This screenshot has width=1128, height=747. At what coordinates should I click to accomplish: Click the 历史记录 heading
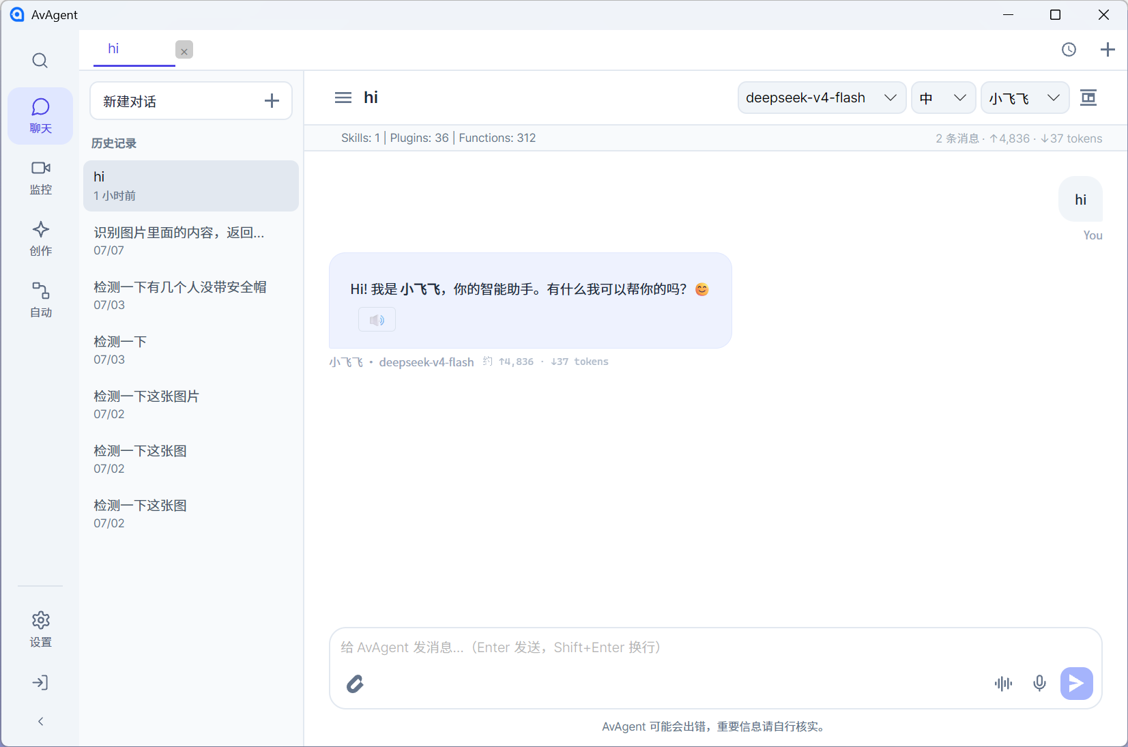(x=114, y=143)
